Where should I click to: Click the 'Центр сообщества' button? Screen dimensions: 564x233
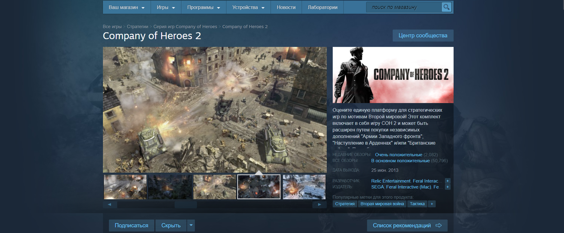click(423, 35)
